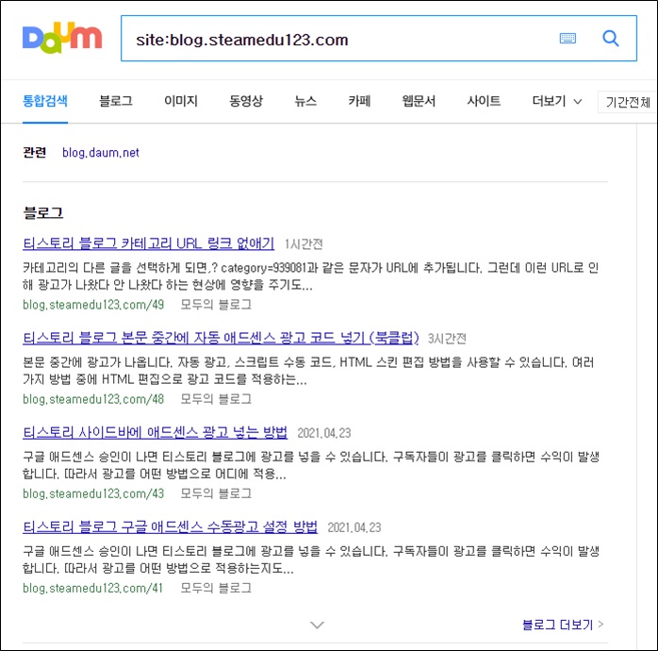
Task: Click the 1시간전 timestamp
Action: 304,244
